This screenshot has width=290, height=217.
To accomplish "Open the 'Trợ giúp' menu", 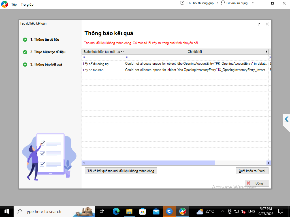I will (x=27, y=5).
